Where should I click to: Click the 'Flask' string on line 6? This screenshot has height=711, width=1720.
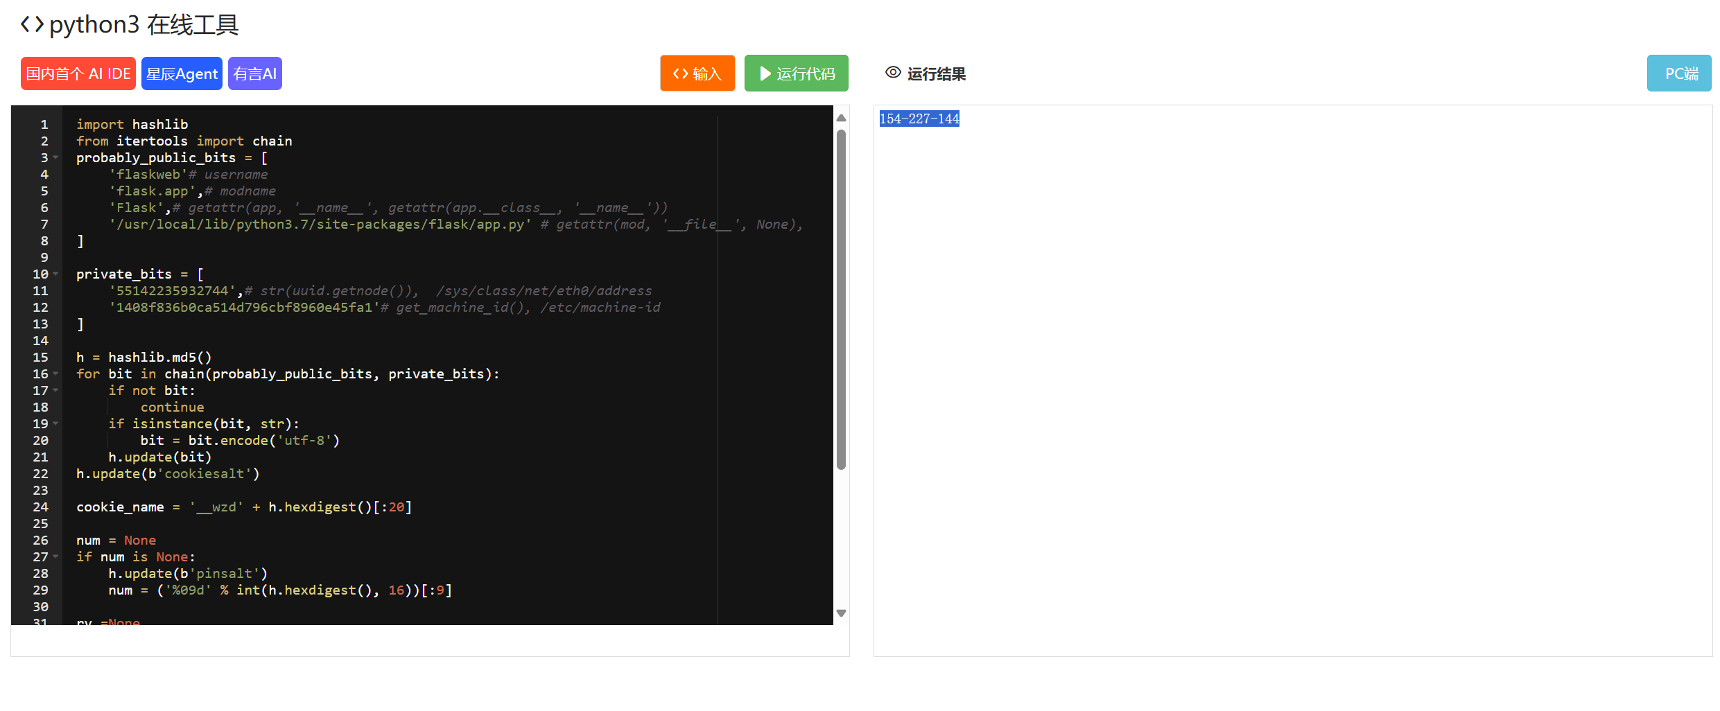tap(137, 208)
